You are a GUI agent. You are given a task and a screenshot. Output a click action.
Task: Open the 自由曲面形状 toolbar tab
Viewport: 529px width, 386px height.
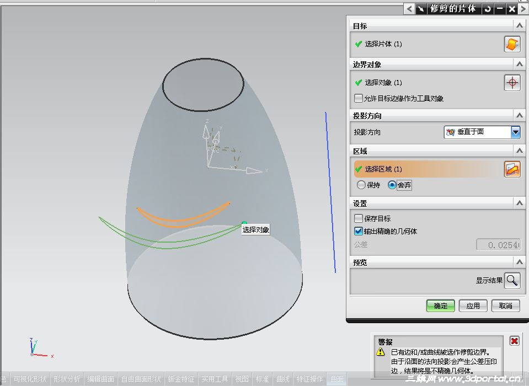141,379
